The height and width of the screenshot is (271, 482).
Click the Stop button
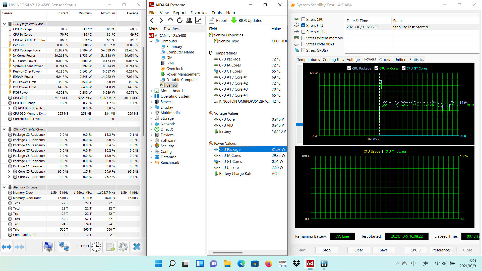click(x=327, y=250)
